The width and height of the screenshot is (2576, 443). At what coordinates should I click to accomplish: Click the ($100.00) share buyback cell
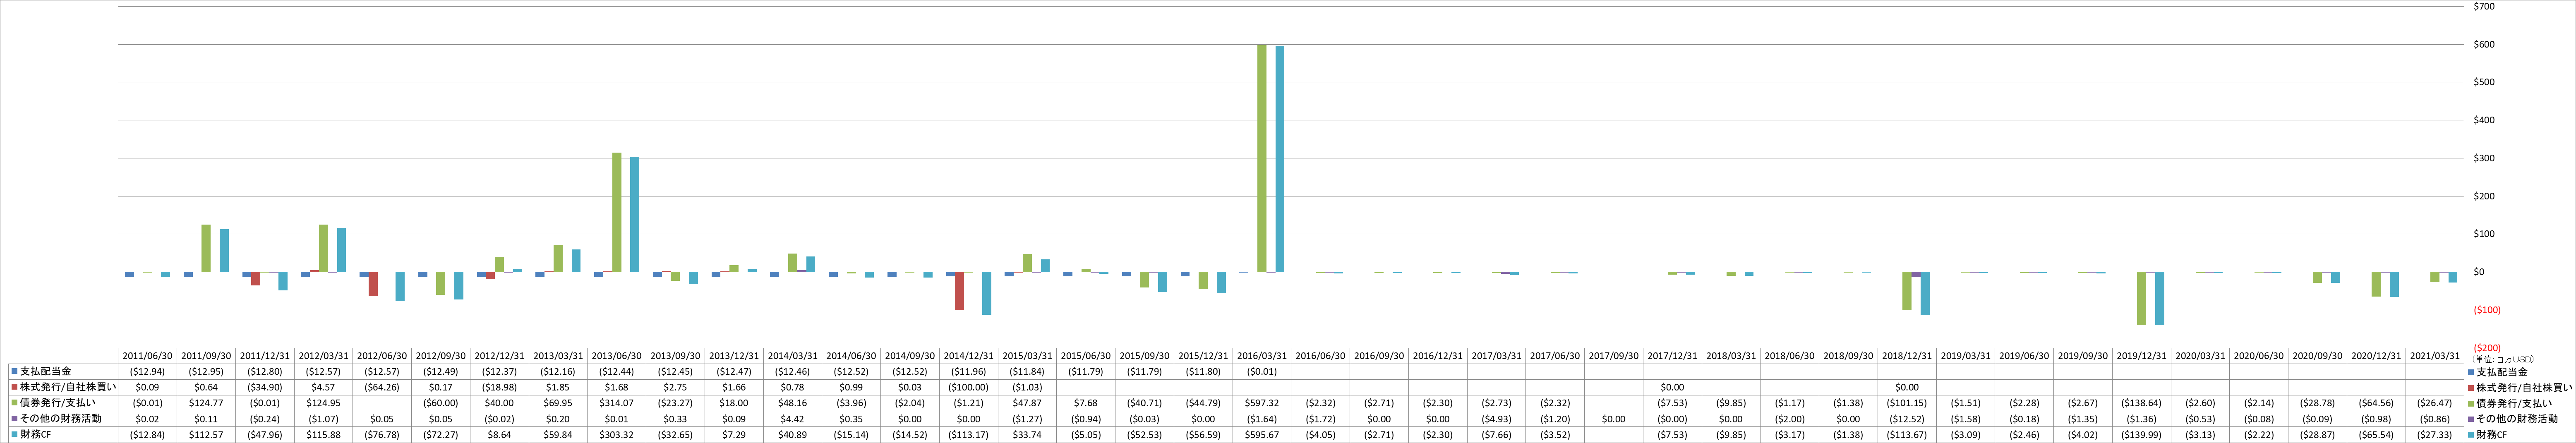tap(969, 387)
